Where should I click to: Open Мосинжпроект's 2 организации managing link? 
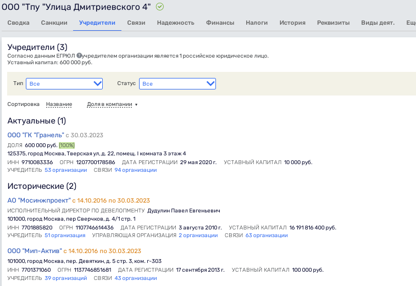tap(198, 235)
